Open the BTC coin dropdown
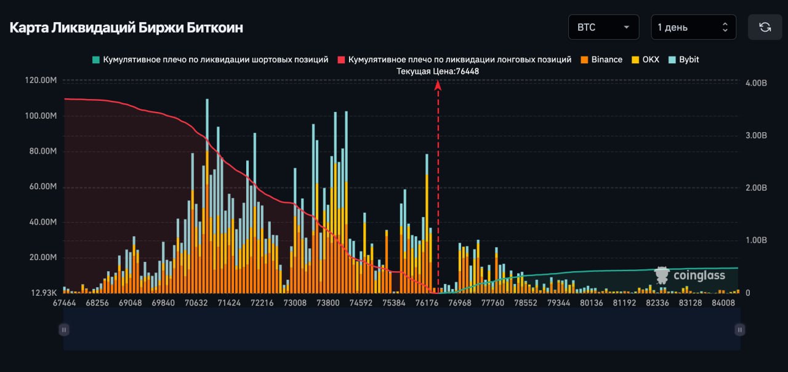This screenshot has height=372, width=788. pyautogui.click(x=603, y=27)
